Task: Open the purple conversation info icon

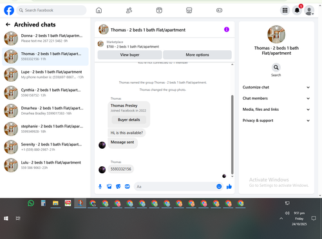Action: coord(227,30)
